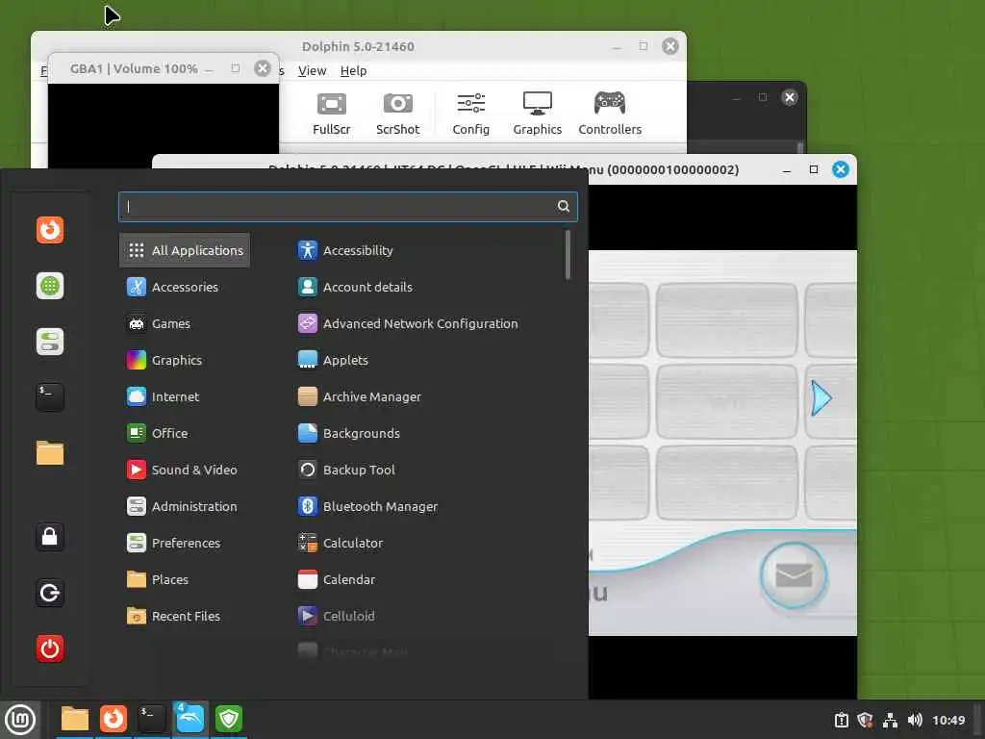
Task: Click the Wii Menu next-page blue arrow
Action: (x=821, y=397)
